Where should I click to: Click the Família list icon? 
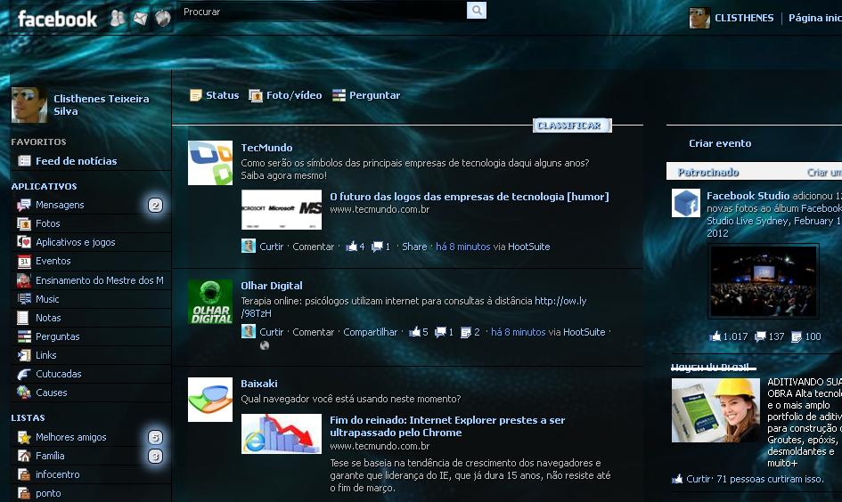[x=24, y=456]
